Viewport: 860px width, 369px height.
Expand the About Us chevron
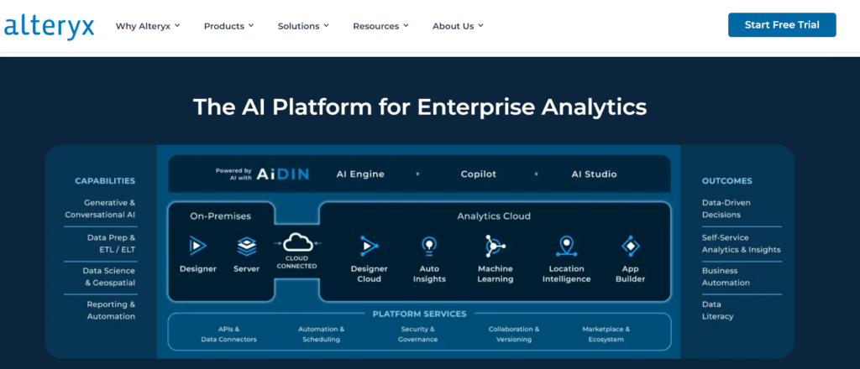[480, 25]
